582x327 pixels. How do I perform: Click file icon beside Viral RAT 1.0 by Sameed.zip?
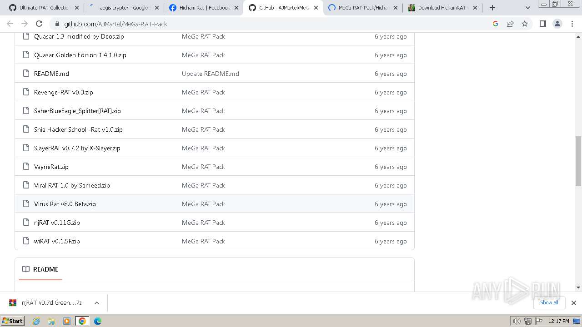[25, 185]
